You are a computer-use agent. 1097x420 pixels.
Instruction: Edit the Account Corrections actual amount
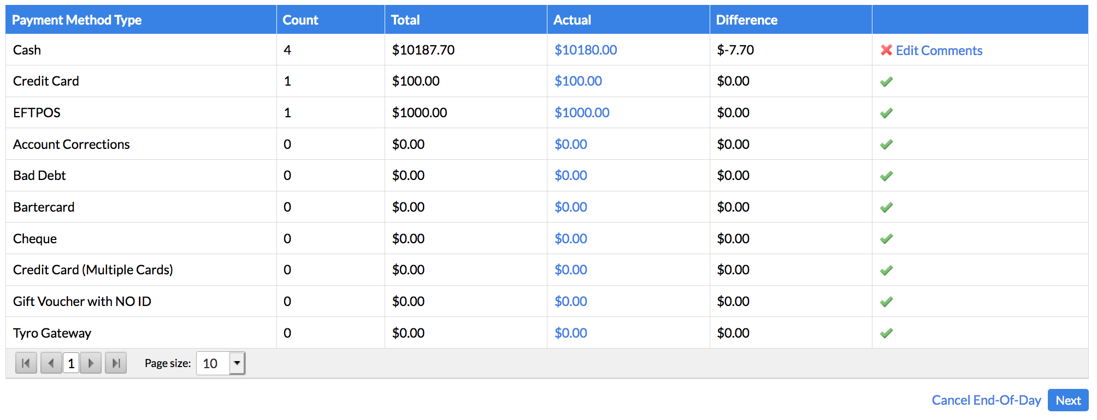[571, 145]
